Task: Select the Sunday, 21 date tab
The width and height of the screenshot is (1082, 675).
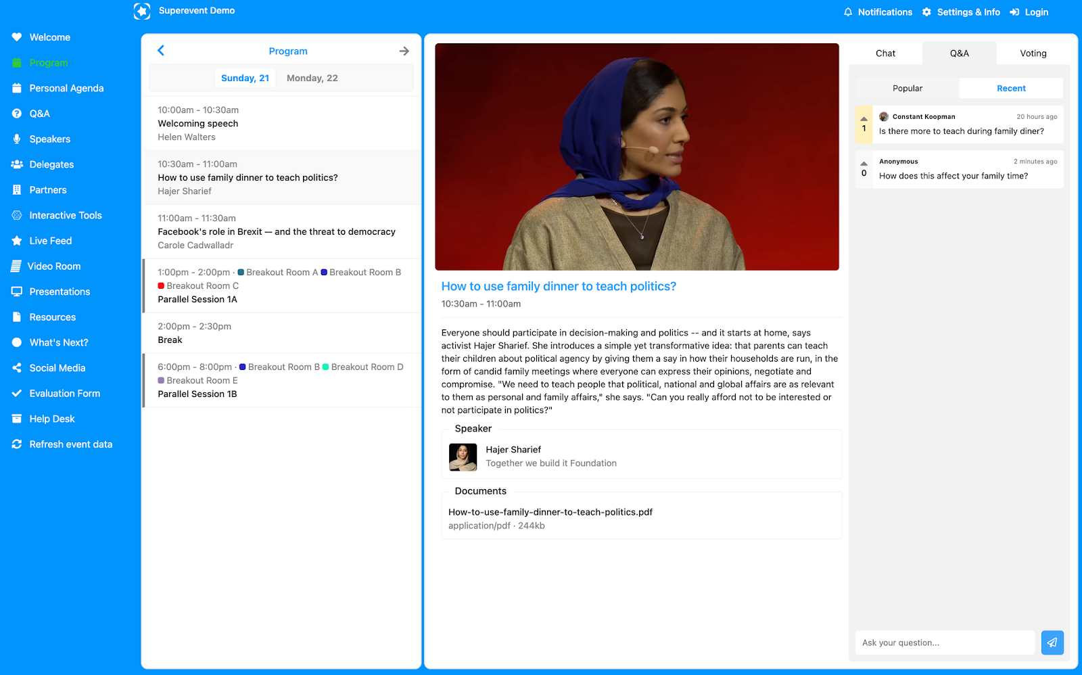Action: 245,78
